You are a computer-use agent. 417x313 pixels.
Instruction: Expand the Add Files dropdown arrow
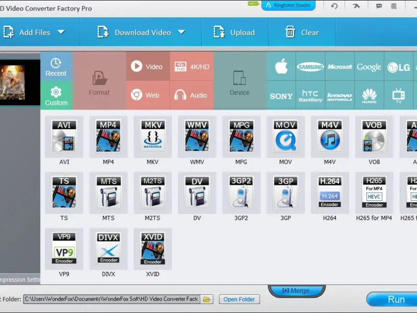pyautogui.click(x=61, y=32)
